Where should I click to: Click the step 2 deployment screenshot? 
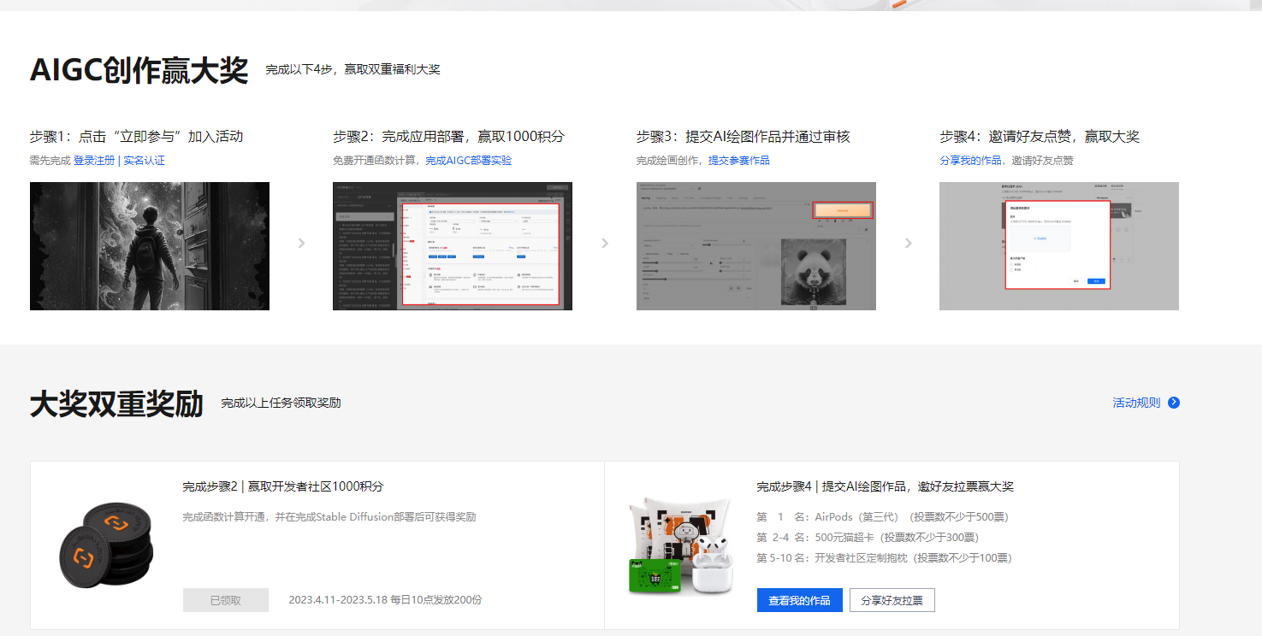[x=452, y=245]
